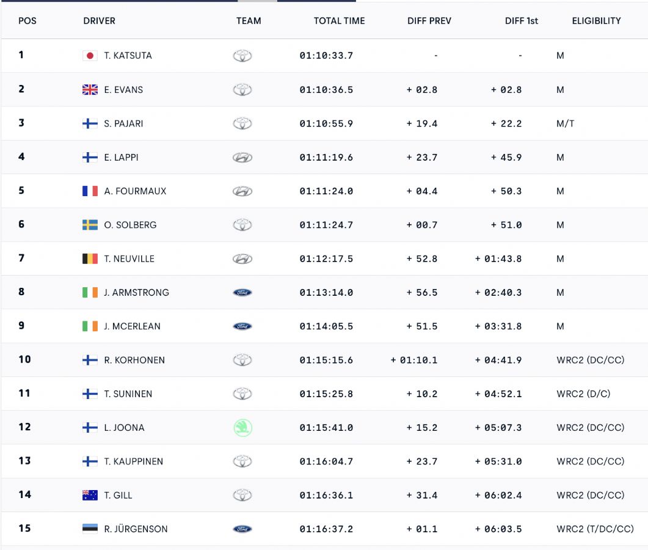Click the Swedish flag next to O. Solberg
This screenshot has width=648, height=550.
coord(90,225)
